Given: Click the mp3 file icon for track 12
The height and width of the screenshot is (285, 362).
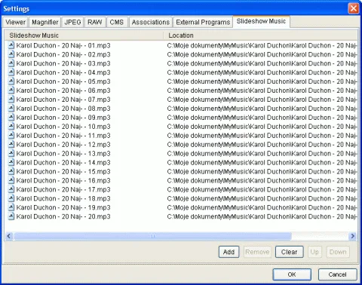Looking at the screenshot, I should click(x=11, y=145).
